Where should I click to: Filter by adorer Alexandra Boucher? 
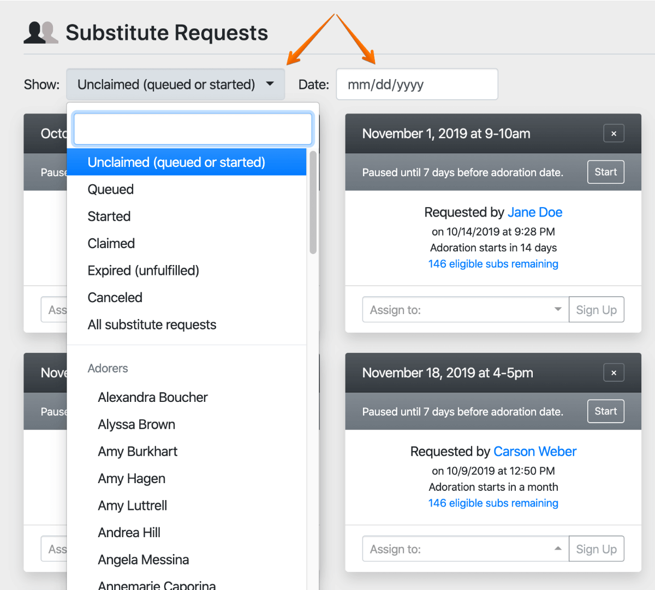pos(153,398)
